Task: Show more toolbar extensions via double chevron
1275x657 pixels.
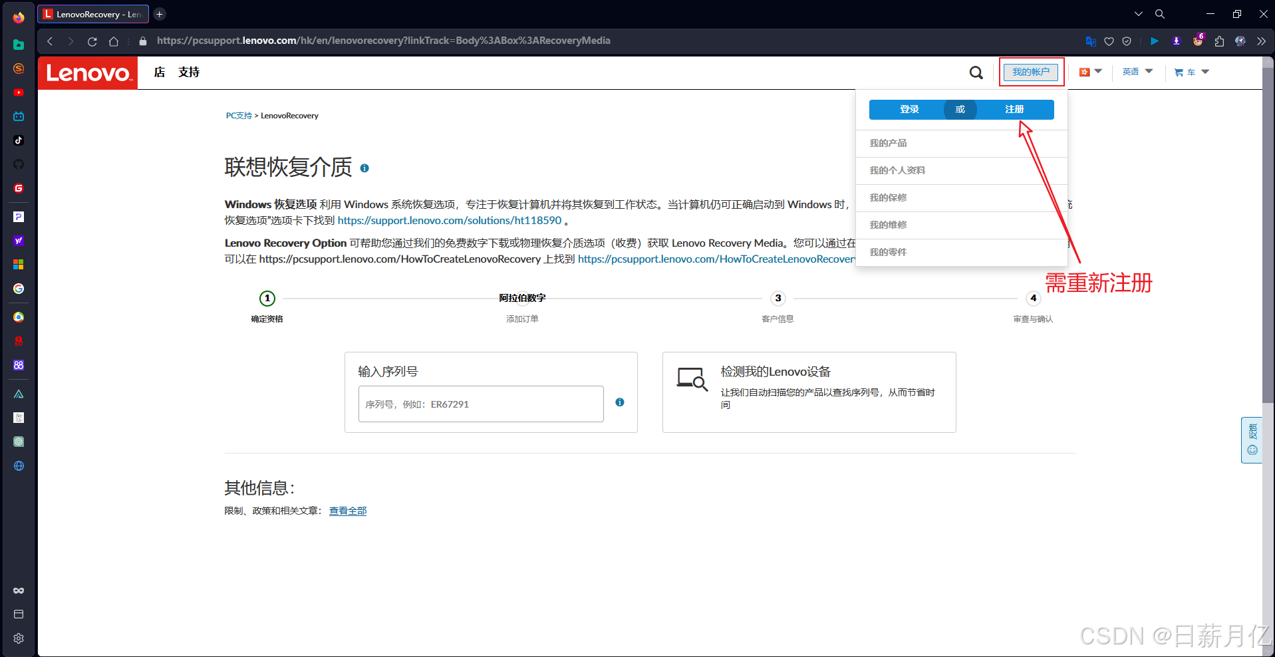Action: (x=1261, y=41)
